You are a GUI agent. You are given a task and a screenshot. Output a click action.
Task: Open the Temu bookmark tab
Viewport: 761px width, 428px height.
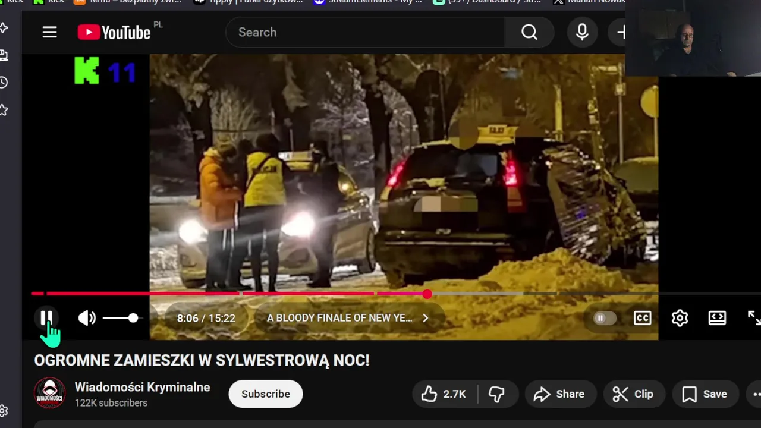(127, 2)
